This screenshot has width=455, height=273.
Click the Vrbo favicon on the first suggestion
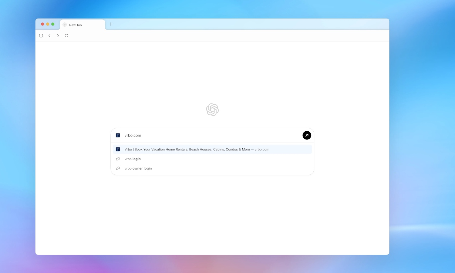click(118, 149)
